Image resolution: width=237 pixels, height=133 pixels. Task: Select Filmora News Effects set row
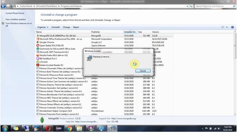(104, 101)
